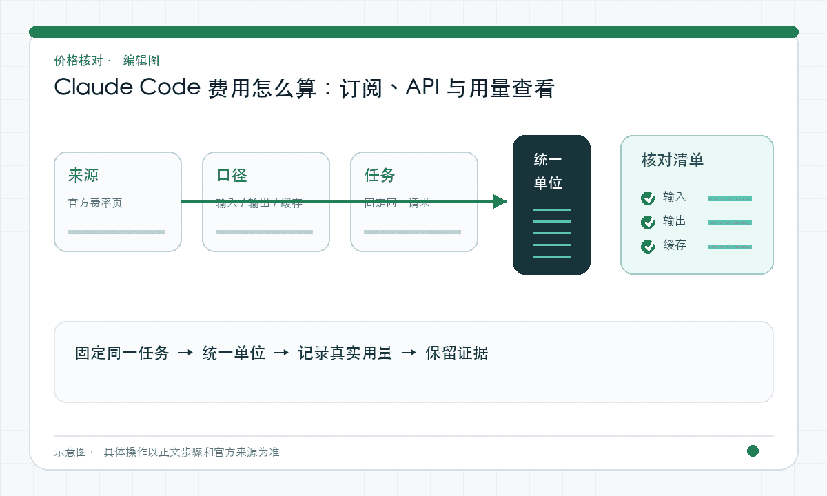The height and width of the screenshot is (496, 827).
Task: Click the 输出 checklist label
Action: [x=675, y=221]
